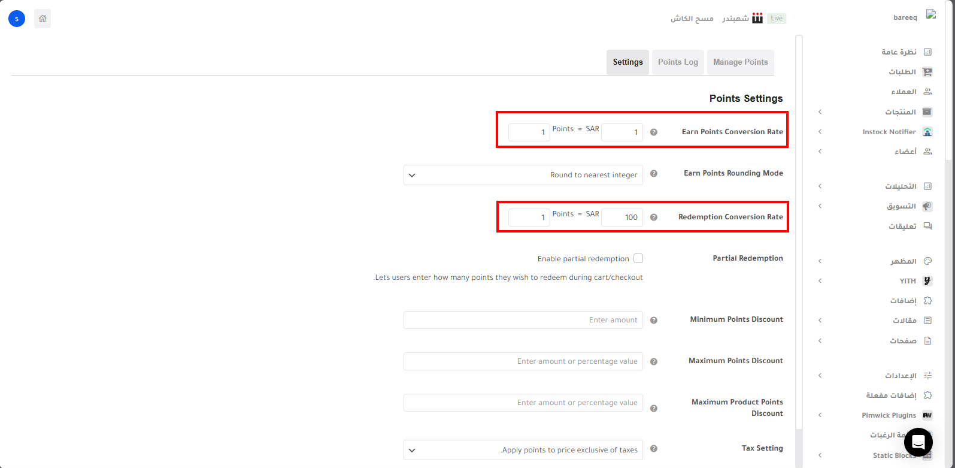Click the Pimwick Plugins sidebar icon

(x=927, y=415)
